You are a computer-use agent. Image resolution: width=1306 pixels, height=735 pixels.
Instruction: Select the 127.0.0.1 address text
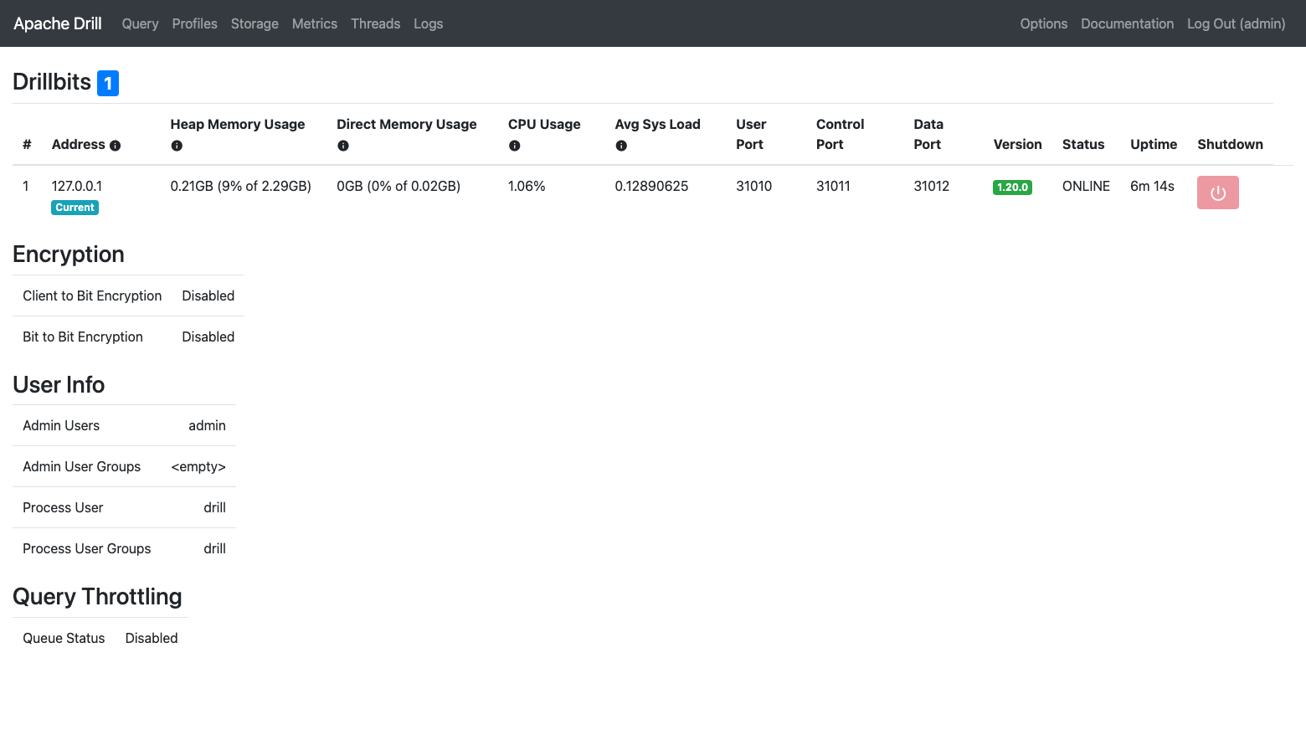click(x=77, y=186)
